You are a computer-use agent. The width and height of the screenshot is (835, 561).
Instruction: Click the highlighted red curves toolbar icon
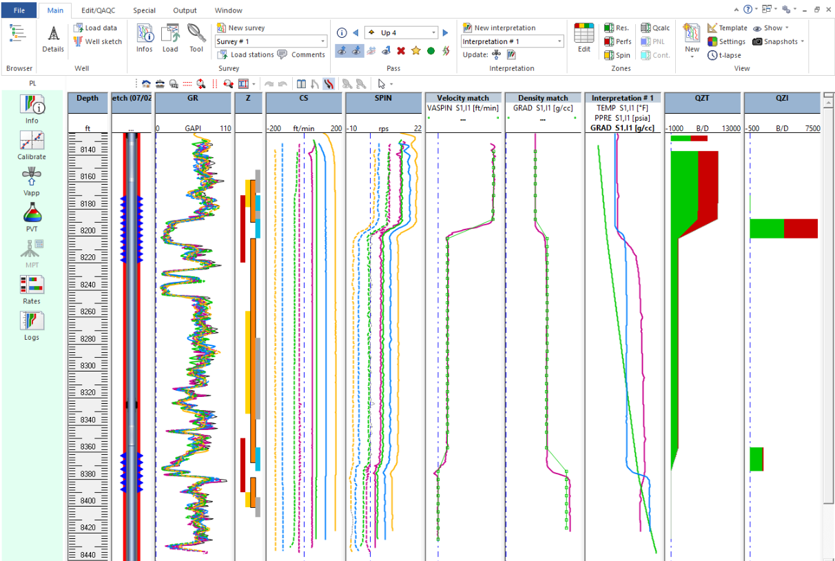(x=328, y=83)
